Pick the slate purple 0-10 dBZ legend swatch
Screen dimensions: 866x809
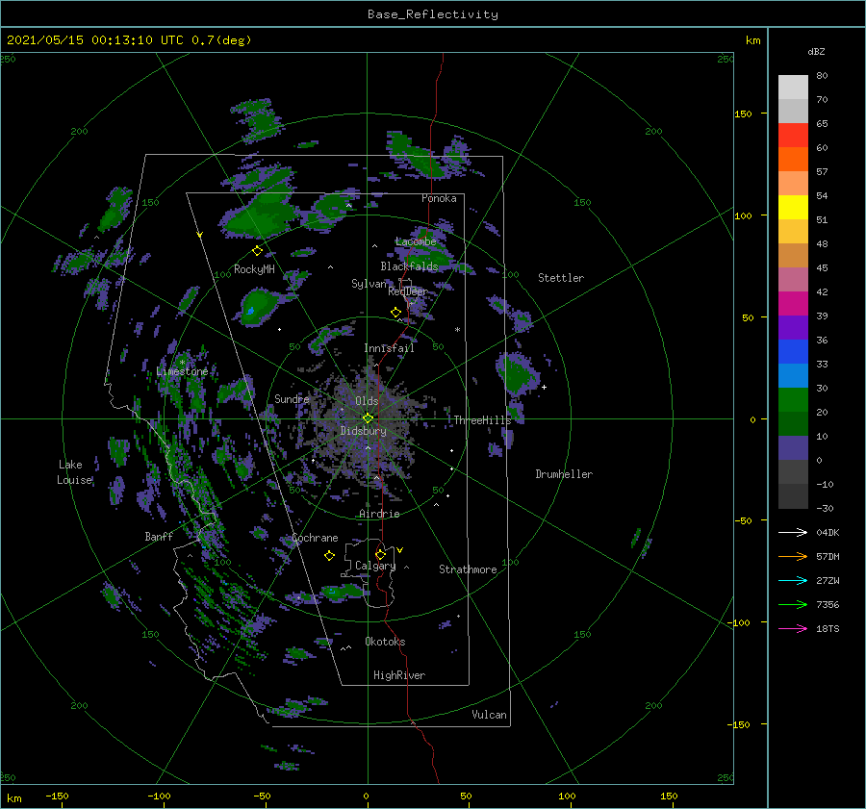click(x=793, y=448)
